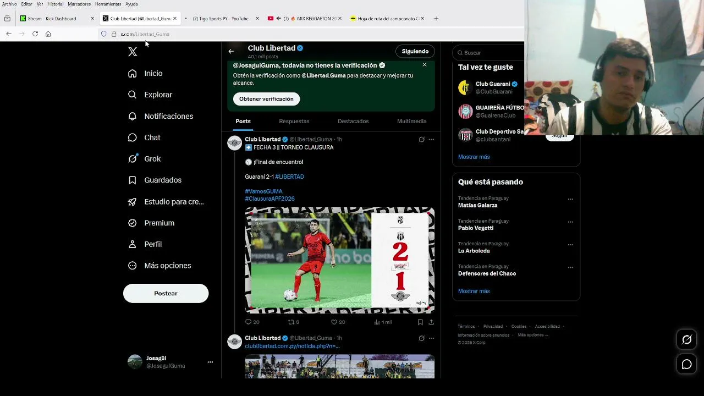Click the X logo in the sidebar
This screenshot has width=704, height=396.
click(133, 52)
